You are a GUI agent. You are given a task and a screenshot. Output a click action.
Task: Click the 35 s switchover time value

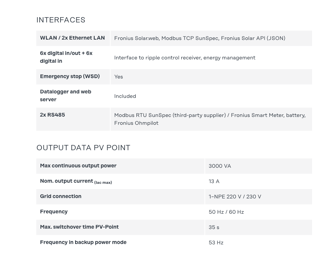pyautogui.click(x=214, y=227)
